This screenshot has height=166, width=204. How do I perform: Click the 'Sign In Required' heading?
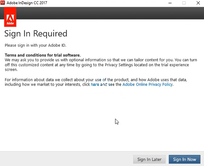[x=36, y=33]
